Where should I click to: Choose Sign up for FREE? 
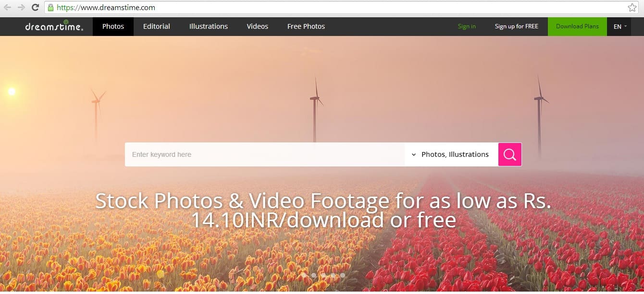click(x=517, y=26)
